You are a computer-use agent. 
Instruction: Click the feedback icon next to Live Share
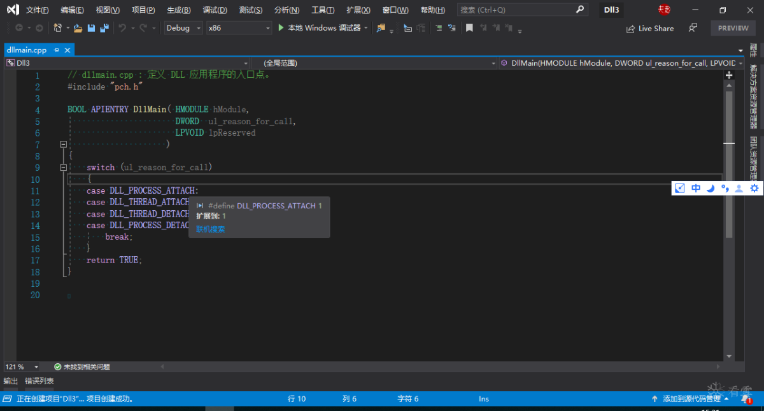pos(693,28)
